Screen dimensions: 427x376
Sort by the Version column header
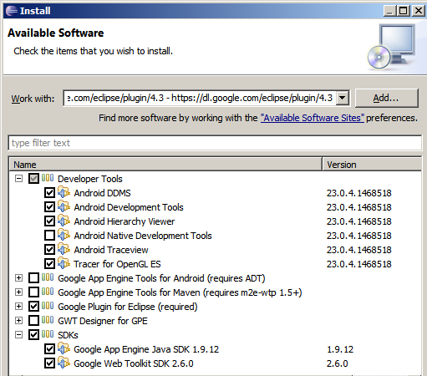click(x=372, y=165)
